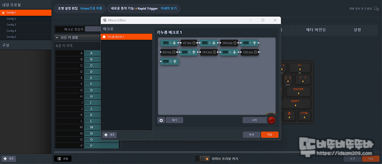Screen dimensions: 382x164
Task: Select key binding row H
Action: click(x=78, y=96)
